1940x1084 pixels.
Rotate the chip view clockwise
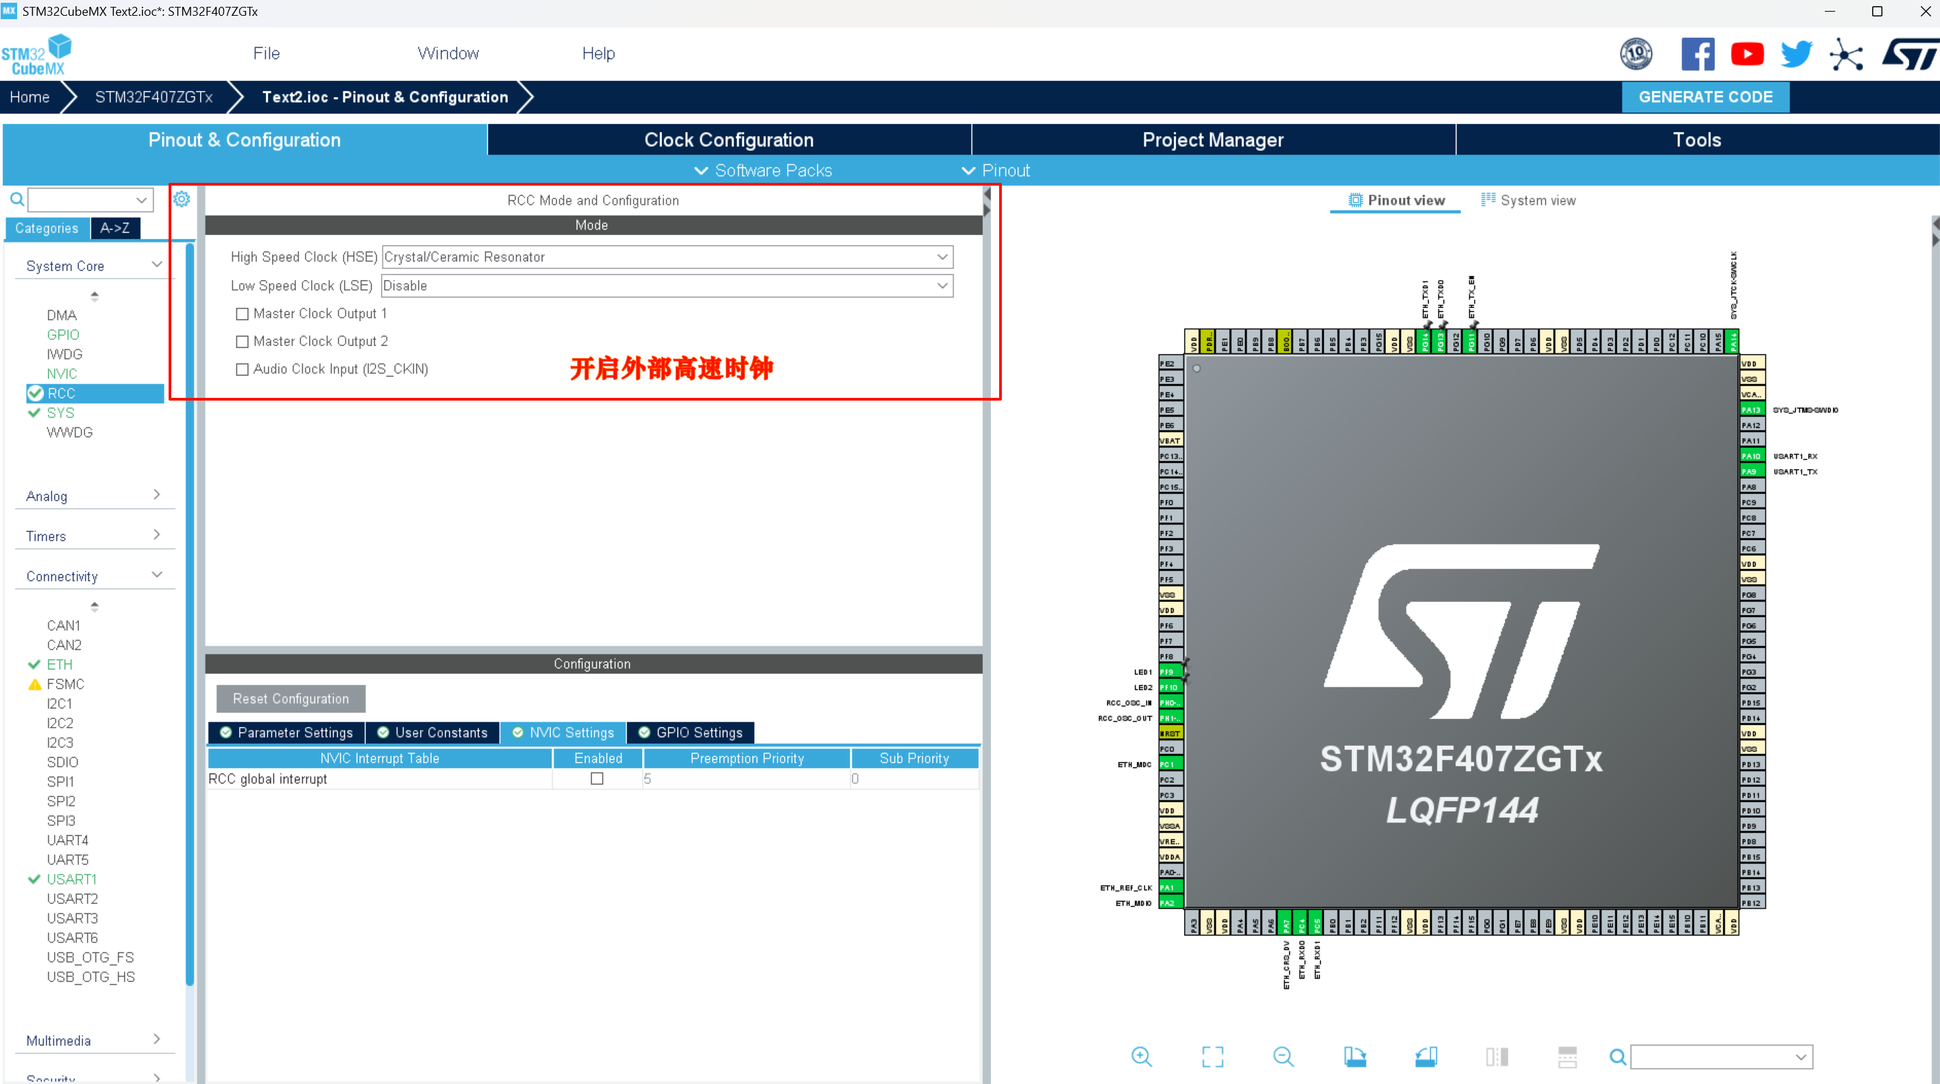pyautogui.click(x=1355, y=1056)
